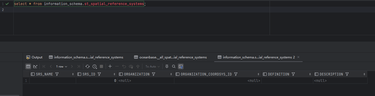The height and width of the screenshot is (96, 375).
Task: Select row 1 via its row number
Action: tap(26, 81)
